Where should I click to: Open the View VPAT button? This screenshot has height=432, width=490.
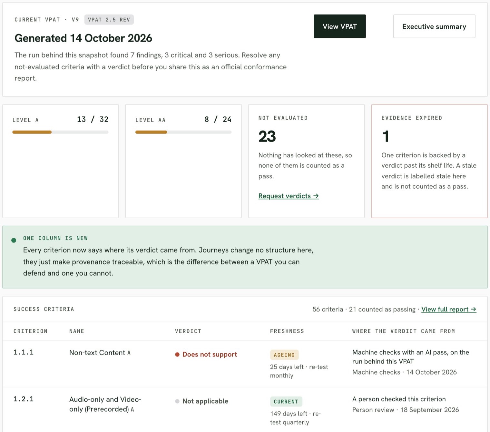(x=339, y=26)
